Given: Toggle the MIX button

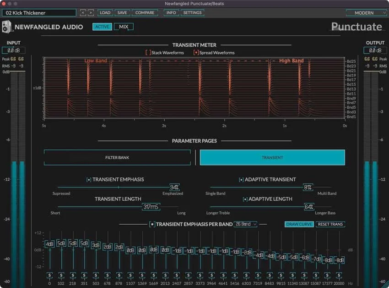Looking at the screenshot, I should (x=124, y=27).
